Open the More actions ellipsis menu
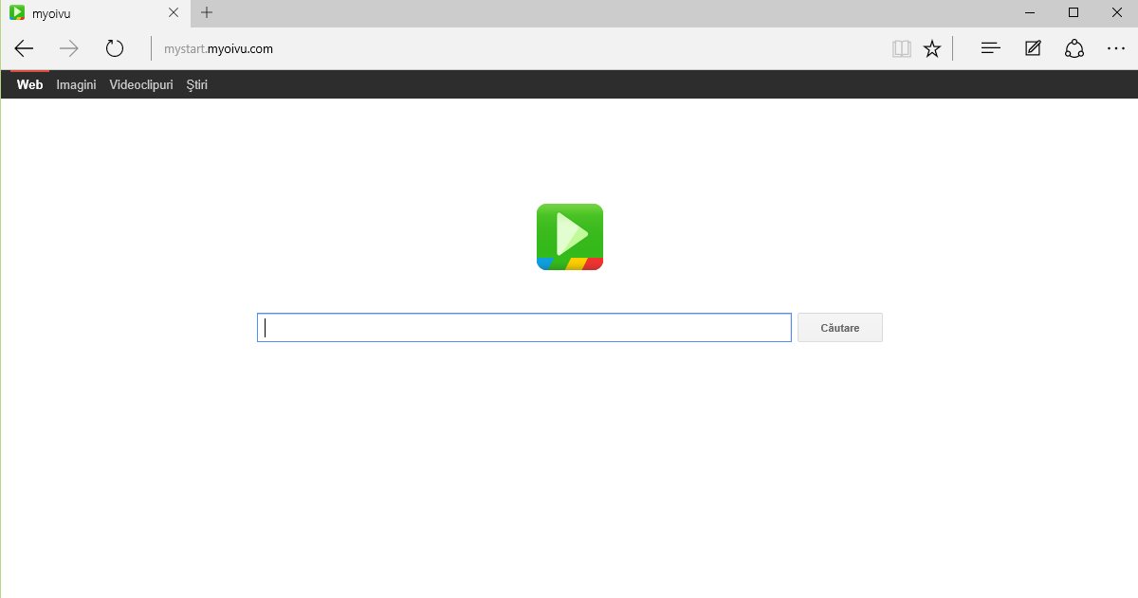The width and height of the screenshot is (1138, 598). click(x=1116, y=48)
